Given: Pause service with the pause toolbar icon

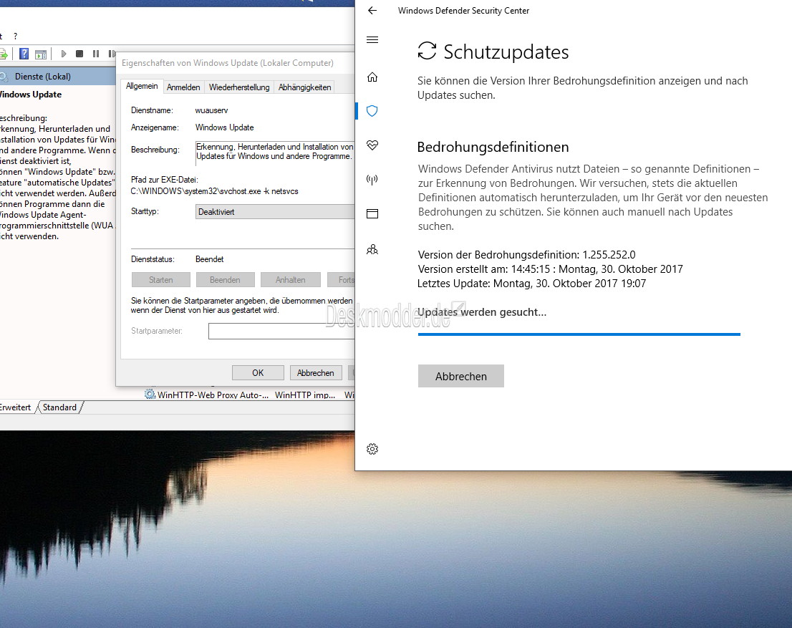Looking at the screenshot, I should pyautogui.click(x=96, y=54).
